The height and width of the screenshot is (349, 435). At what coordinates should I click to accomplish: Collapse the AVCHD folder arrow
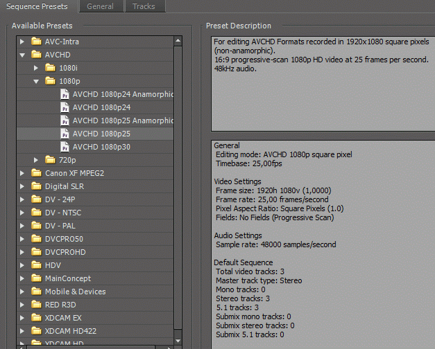22,55
